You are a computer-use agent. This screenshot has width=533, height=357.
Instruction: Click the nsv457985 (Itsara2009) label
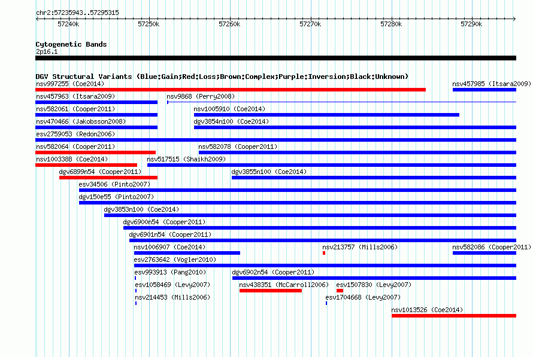[x=492, y=84]
